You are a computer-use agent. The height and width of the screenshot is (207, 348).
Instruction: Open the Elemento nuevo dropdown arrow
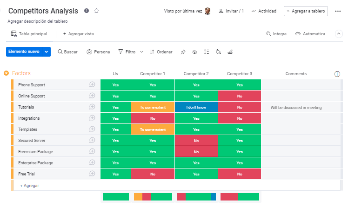(46, 52)
